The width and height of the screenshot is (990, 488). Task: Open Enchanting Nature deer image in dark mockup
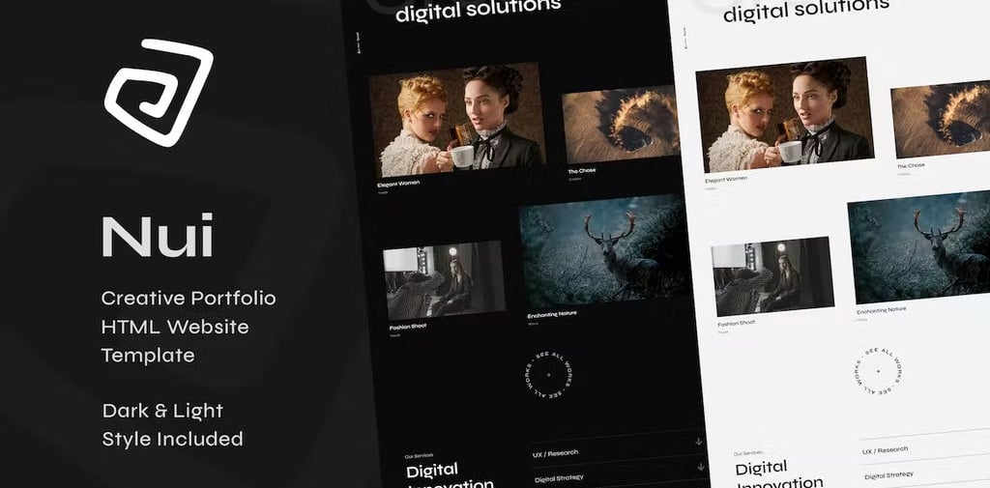point(602,251)
